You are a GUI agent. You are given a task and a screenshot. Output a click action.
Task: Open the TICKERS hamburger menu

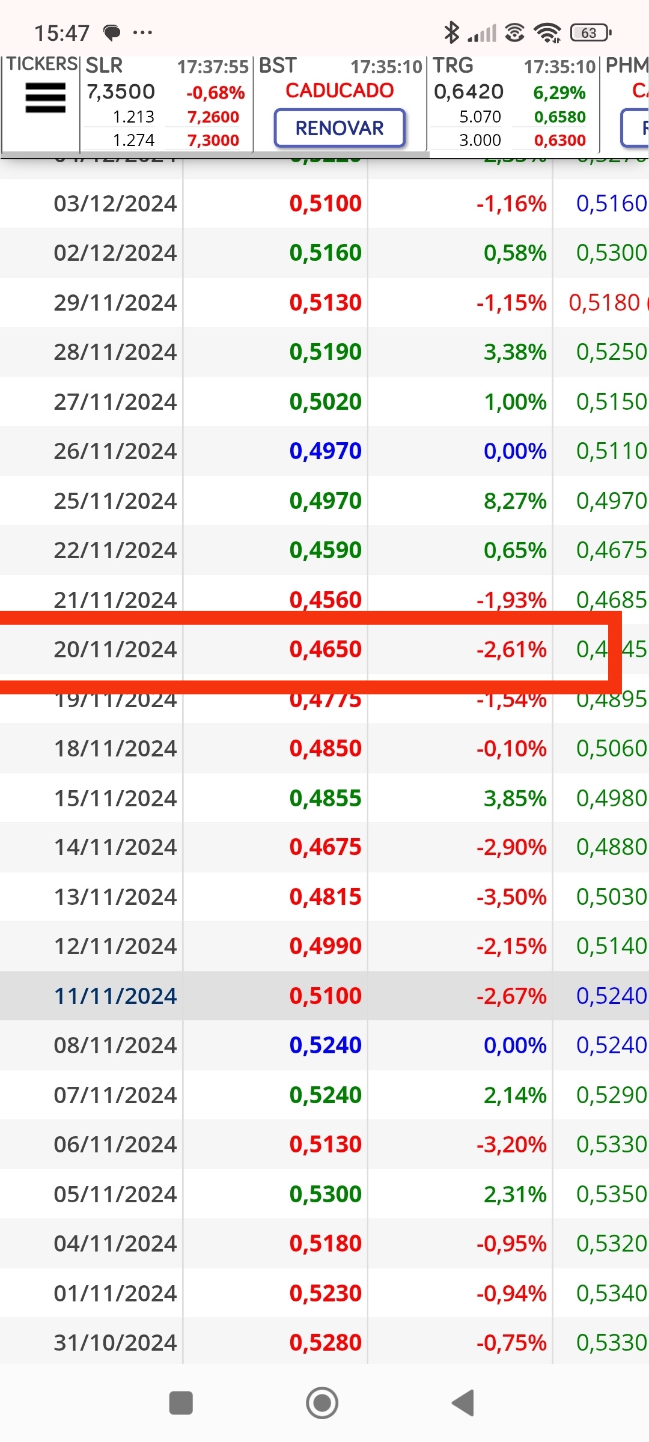coord(45,98)
